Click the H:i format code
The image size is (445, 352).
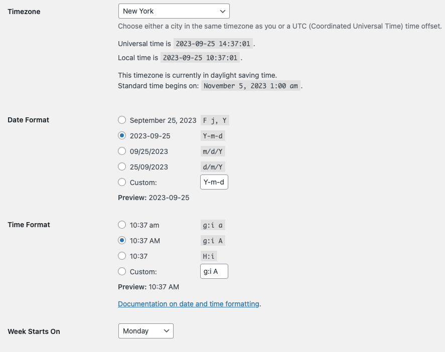point(209,256)
